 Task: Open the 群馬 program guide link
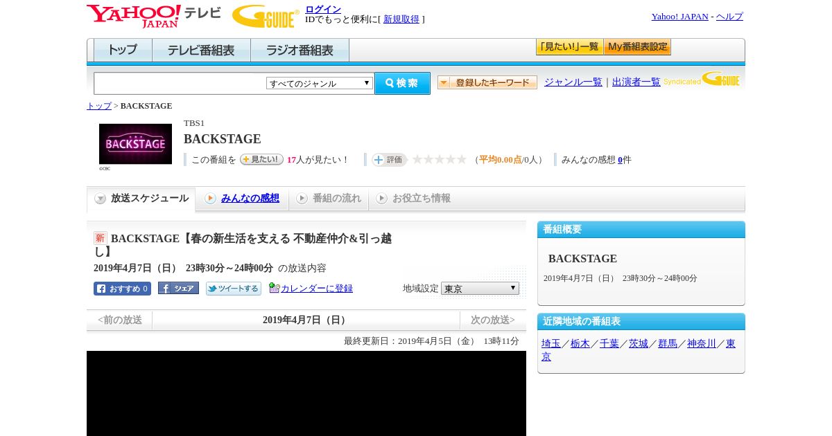point(668,343)
